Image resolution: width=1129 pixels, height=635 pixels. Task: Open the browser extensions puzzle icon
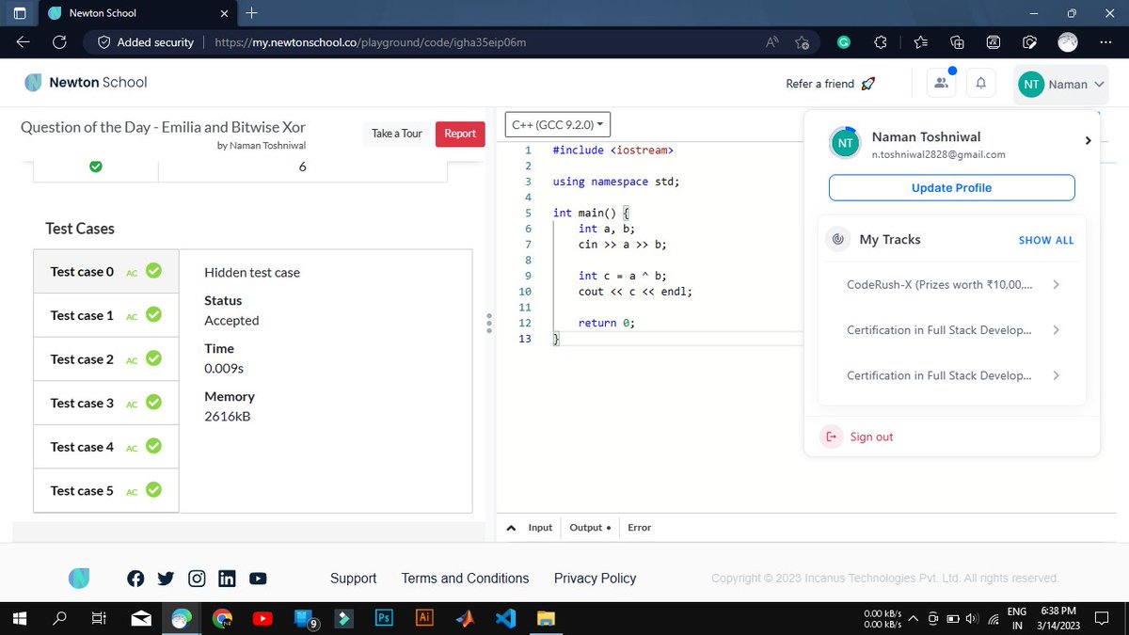881,42
